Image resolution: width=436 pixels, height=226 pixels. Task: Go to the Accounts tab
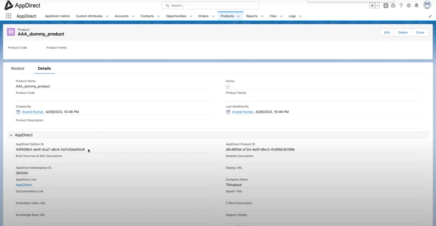121,16
